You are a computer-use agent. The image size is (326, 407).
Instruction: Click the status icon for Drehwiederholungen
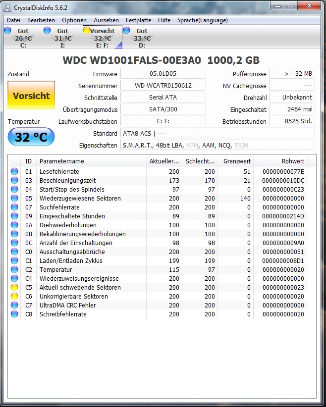click(14, 225)
